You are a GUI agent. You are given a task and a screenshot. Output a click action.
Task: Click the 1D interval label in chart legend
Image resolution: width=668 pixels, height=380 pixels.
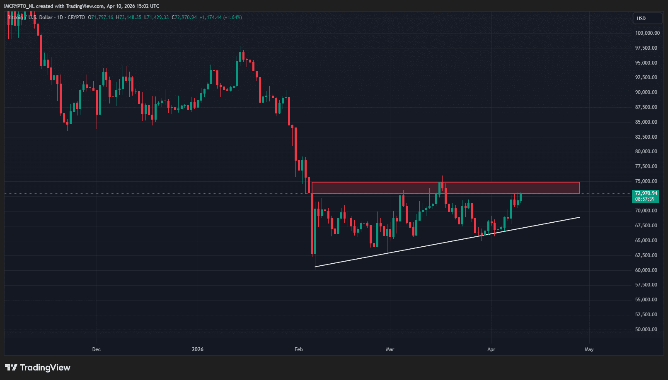click(x=60, y=17)
